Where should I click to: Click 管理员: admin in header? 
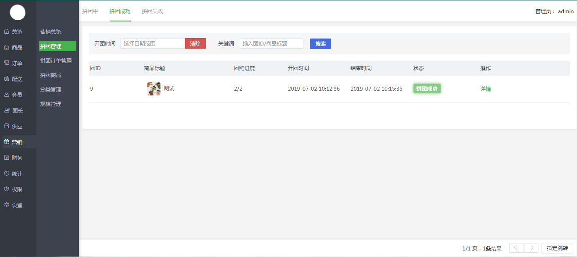point(554,11)
